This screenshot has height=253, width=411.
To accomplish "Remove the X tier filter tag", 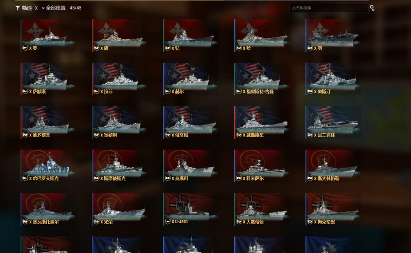I will tap(36, 8).
